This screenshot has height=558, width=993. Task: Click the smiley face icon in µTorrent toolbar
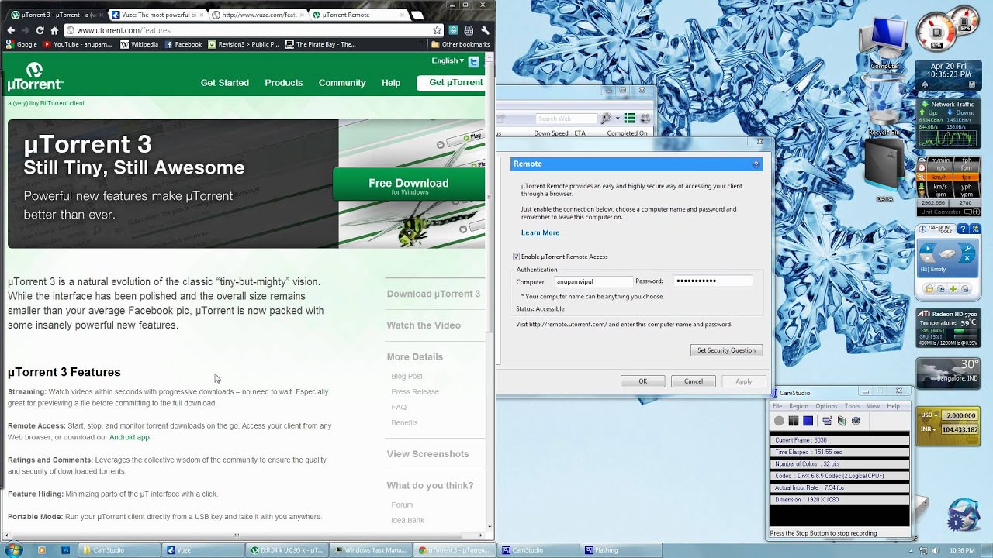tap(645, 119)
